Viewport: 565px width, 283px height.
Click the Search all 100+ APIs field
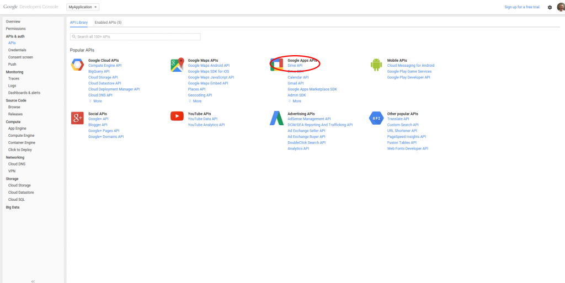135,36
